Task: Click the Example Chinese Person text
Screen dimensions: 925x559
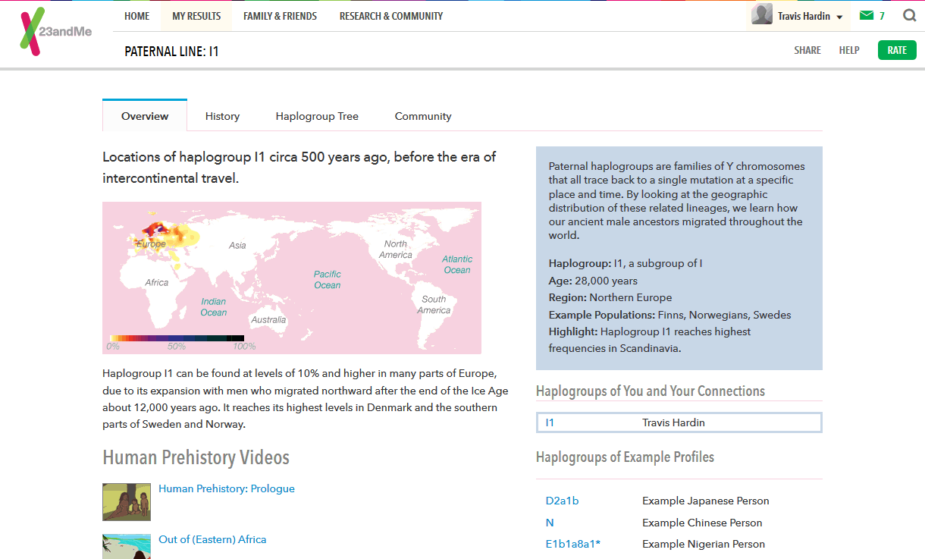Action: pos(702,523)
